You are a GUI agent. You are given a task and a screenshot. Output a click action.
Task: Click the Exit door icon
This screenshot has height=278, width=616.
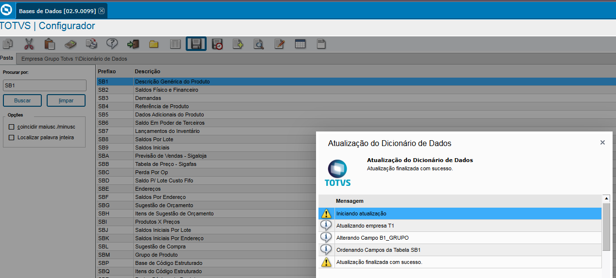click(133, 44)
